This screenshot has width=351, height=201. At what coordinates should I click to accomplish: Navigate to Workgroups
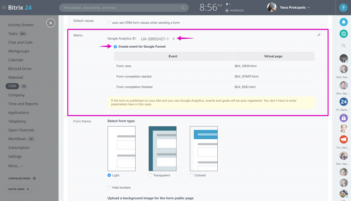(x=19, y=51)
